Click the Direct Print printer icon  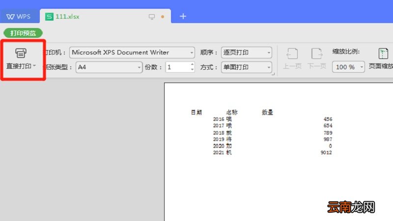(21, 53)
